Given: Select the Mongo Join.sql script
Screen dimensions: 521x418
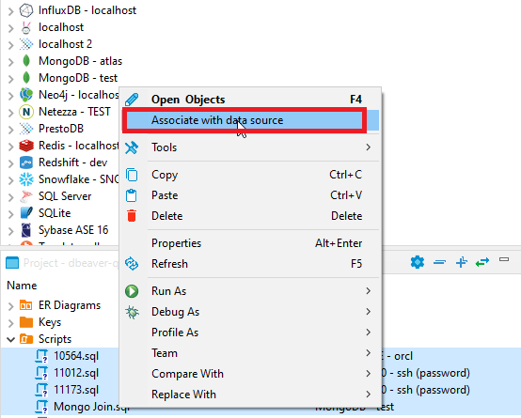Looking at the screenshot, I should 91,407.
